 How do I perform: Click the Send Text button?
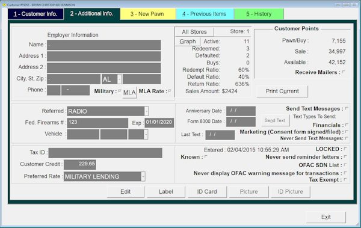pos(275,120)
